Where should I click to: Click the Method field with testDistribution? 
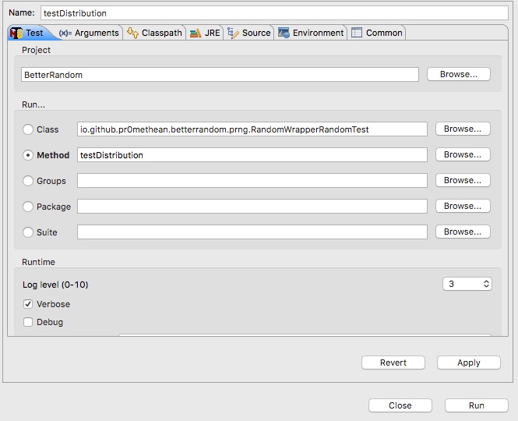tap(252, 155)
